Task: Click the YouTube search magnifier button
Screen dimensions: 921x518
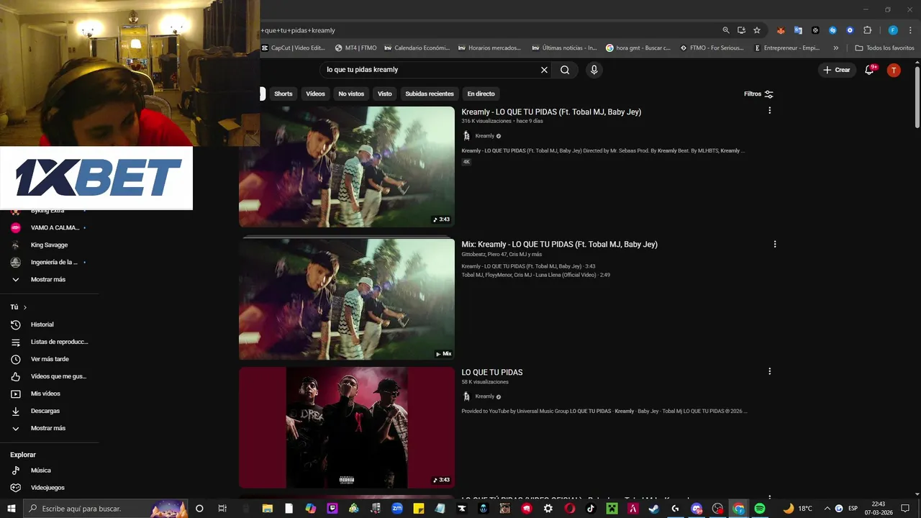Action: pyautogui.click(x=565, y=70)
